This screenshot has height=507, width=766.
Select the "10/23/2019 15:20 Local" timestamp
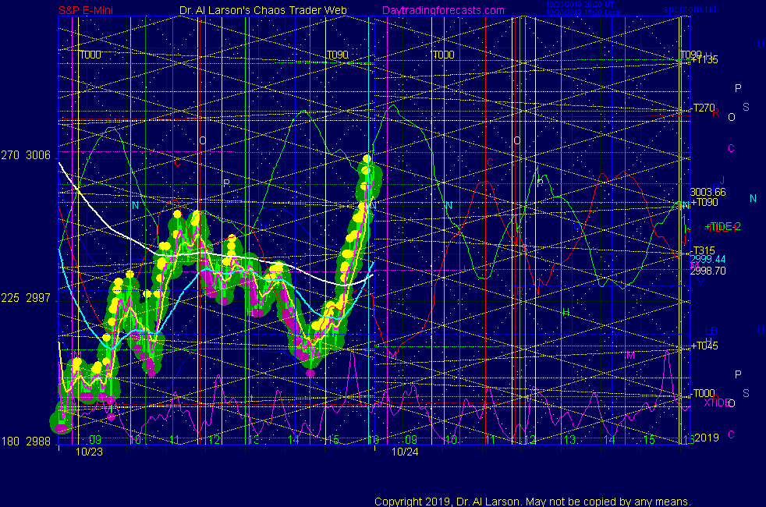tap(583, 12)
